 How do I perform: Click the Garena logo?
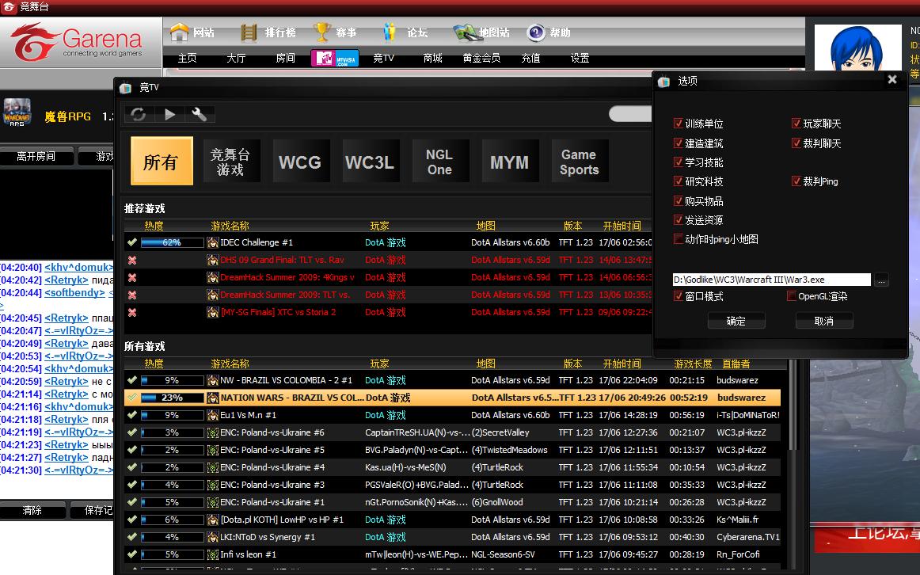pyautogui.click(x=77, y=43)
